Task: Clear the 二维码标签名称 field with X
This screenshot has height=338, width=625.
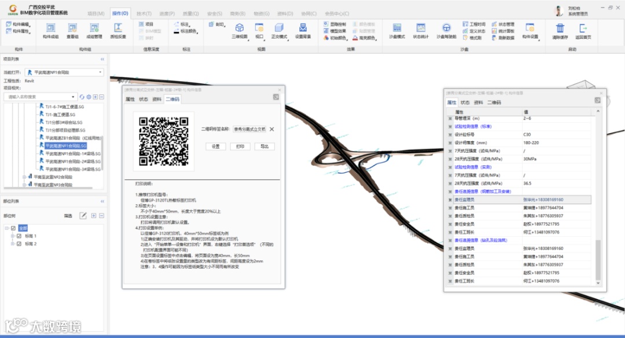Action: (272, 129)
